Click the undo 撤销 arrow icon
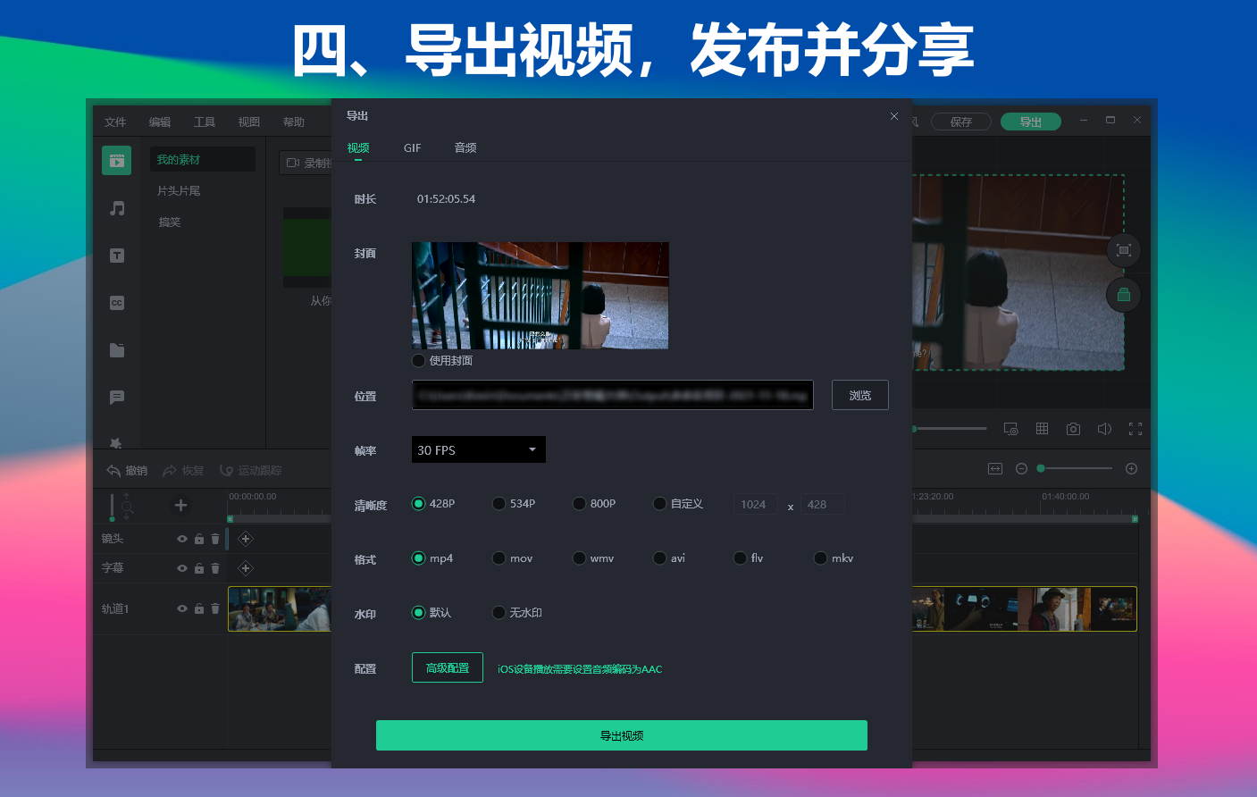 [113, 471]
